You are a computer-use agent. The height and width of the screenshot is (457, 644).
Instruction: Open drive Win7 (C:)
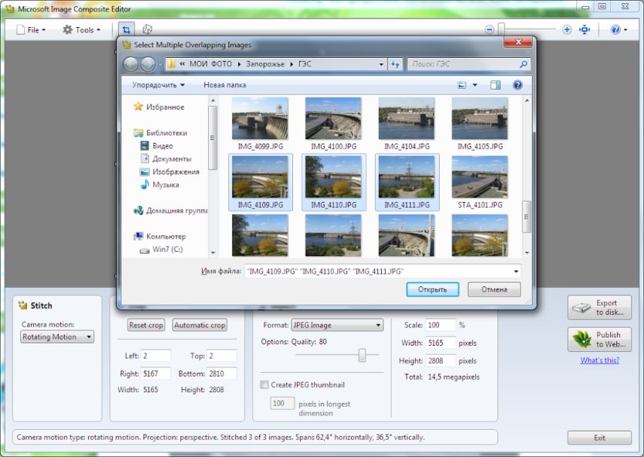[x=161, y=249]
